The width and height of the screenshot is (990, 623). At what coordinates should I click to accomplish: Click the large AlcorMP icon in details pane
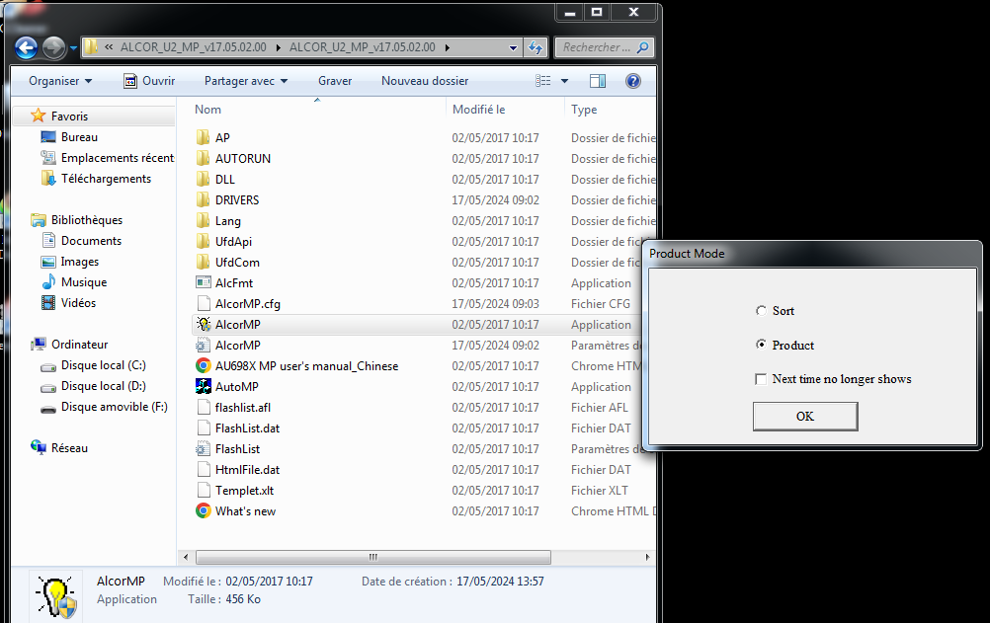pyautogui.click(x=57, y=596)
